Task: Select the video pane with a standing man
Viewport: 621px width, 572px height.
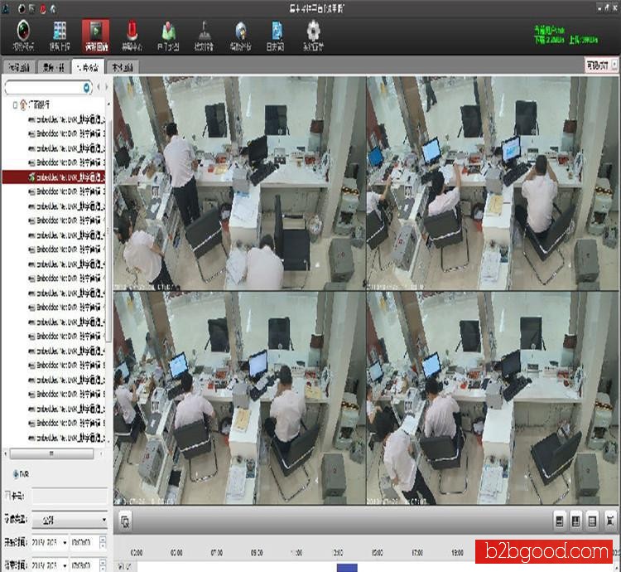Action: point(239,182)
